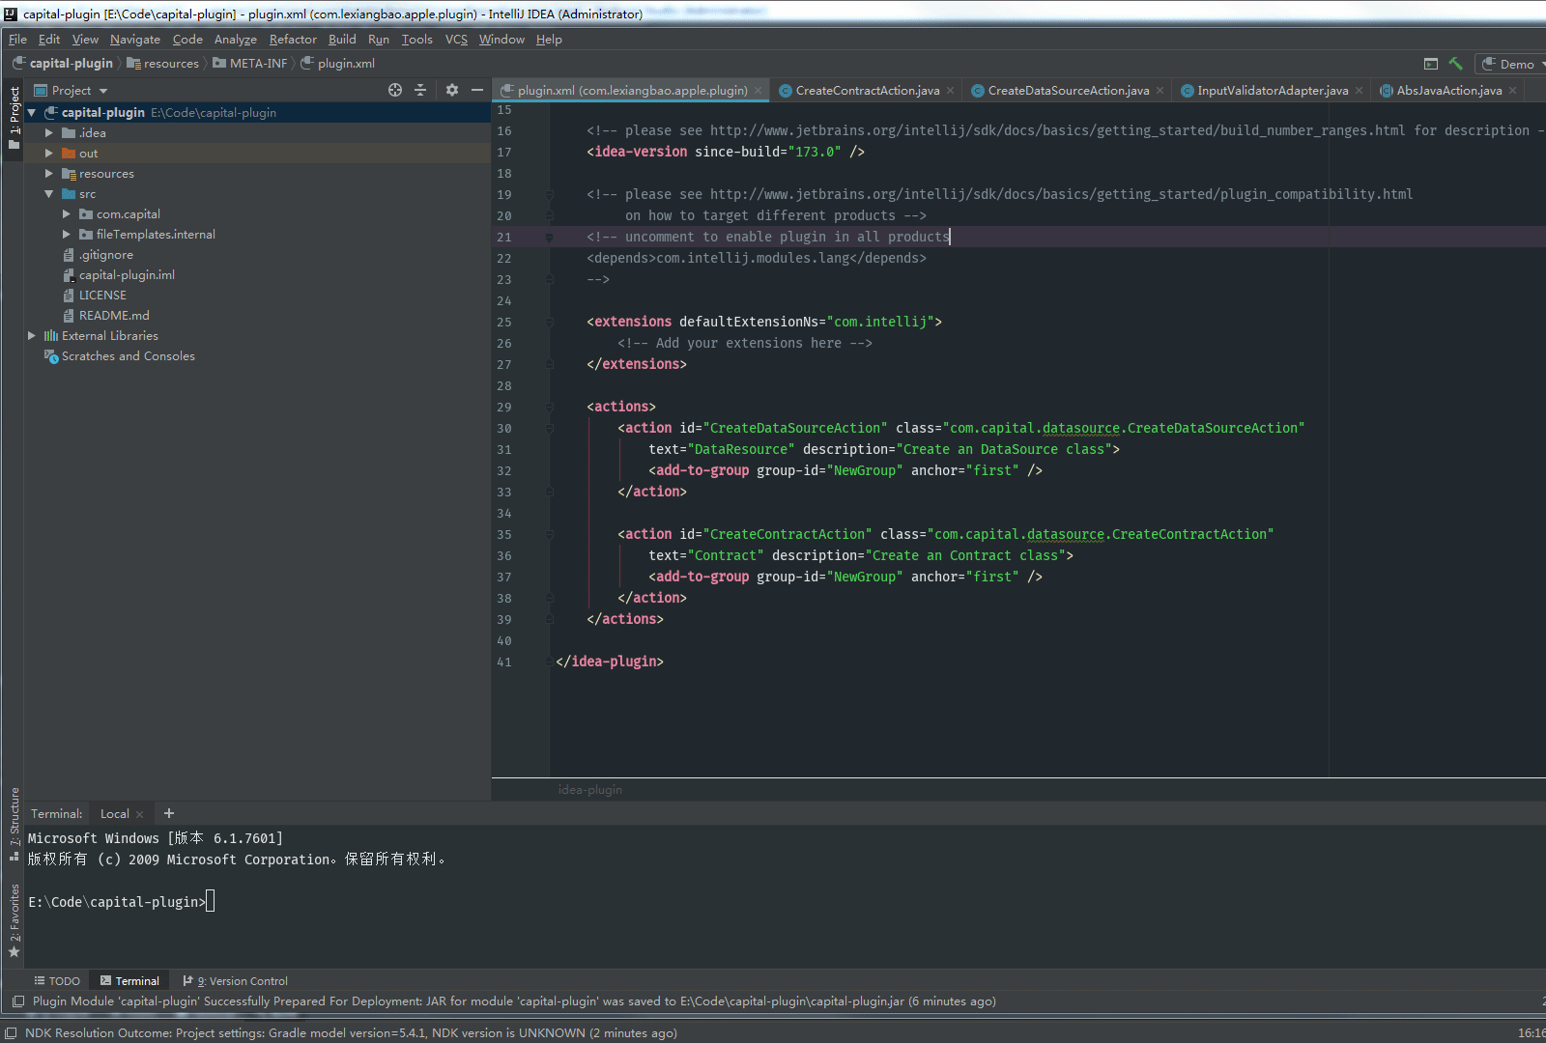Click plugin.xml breadcrumb in navigation bar
Screen dimensions: 1546x1043
pos(338,64)
